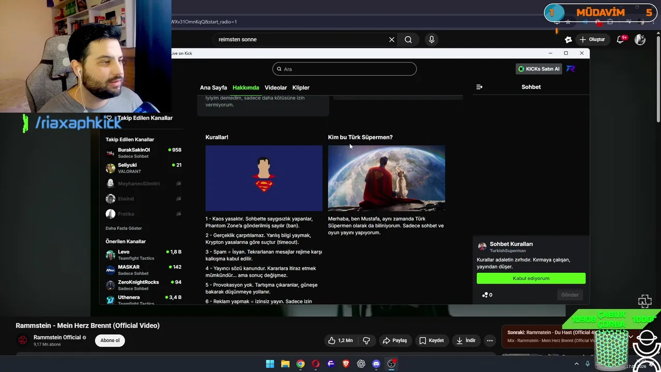
Task: Open the MASKAR recommended channel
Action: click(144, 270)
